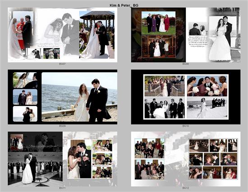248x192 pixels.
Task: Select the "Kim & Peter_ BG" title text
Action: point(124,5)
